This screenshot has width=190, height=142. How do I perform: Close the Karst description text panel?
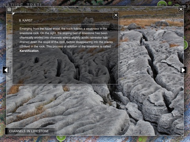[116, 15]
